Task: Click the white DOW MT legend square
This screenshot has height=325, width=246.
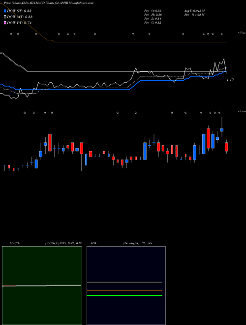Action: point(5,17)
